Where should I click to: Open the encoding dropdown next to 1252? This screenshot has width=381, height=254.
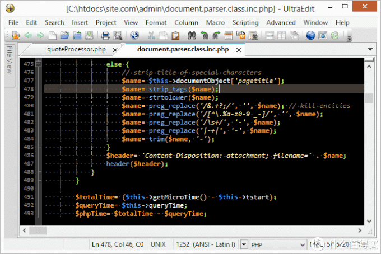[244, 244]
